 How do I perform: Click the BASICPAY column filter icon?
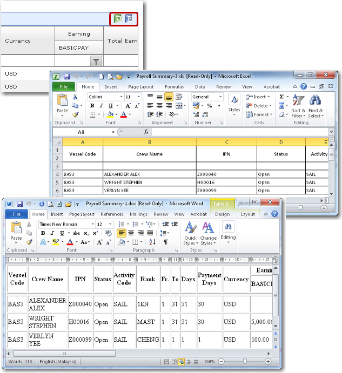pos(96,62)
